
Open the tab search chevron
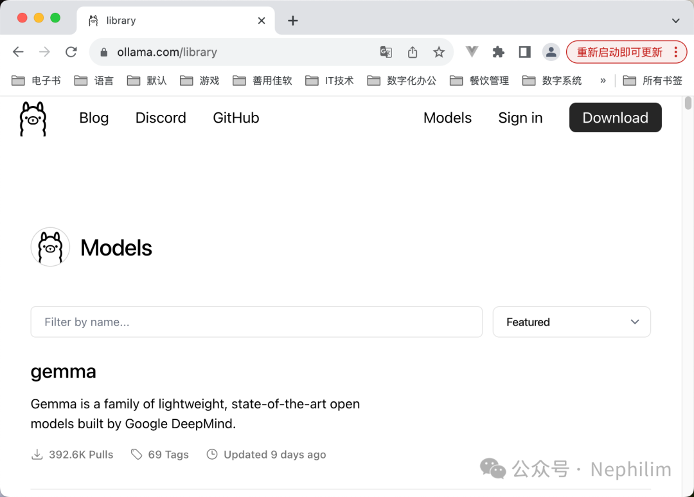click(675, 21)
